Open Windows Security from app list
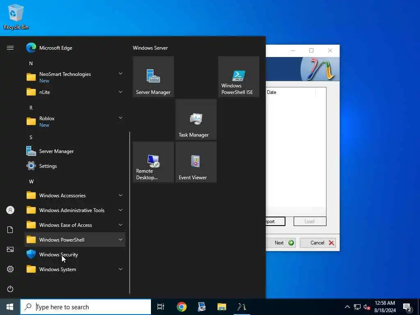420x315 pixels. (x=75, y=254)
